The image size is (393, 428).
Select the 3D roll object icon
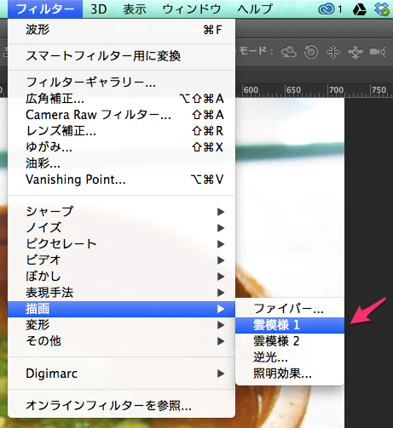click(x=311, y=52)
